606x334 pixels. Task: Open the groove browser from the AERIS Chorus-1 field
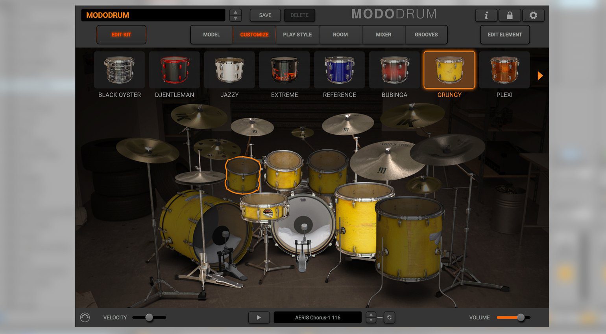coord(318,317)
